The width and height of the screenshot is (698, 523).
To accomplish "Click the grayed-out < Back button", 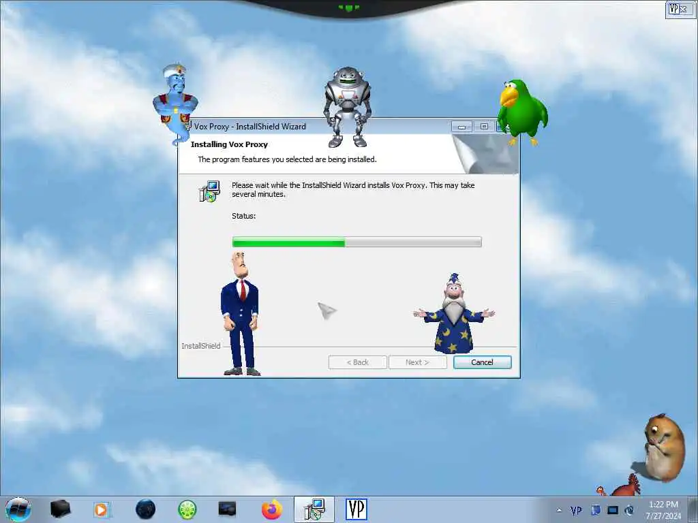I will (357, 362).
